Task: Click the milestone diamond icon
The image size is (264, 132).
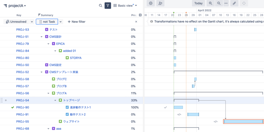Action: (244, 3)
